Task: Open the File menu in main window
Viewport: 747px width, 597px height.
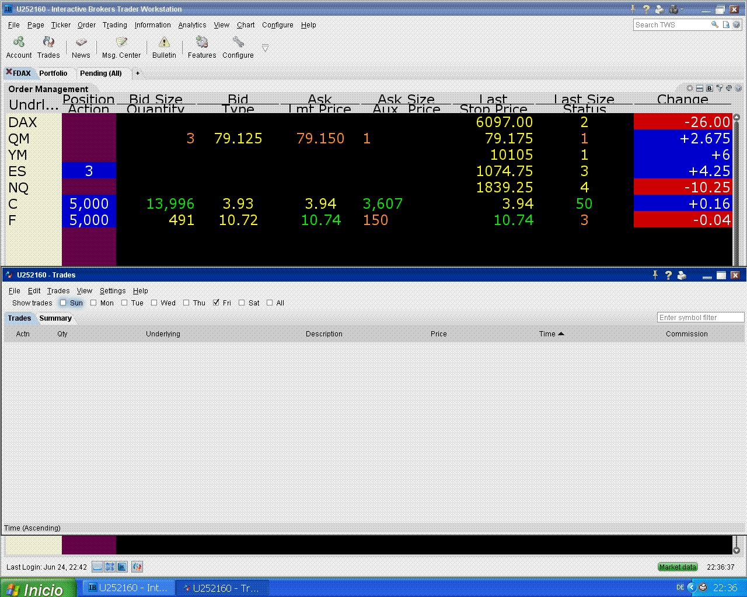Action: tap(14, 25)
